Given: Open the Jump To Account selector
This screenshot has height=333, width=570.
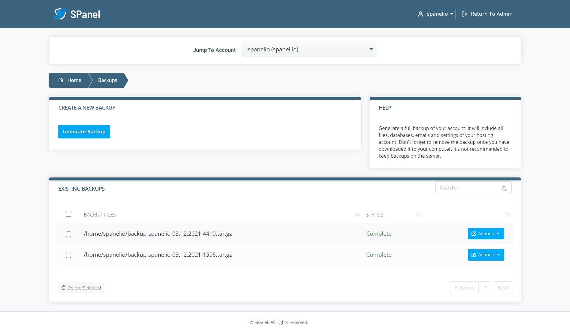Looking at the screenshot, I should pyautogui.click(x=309, y=49).
